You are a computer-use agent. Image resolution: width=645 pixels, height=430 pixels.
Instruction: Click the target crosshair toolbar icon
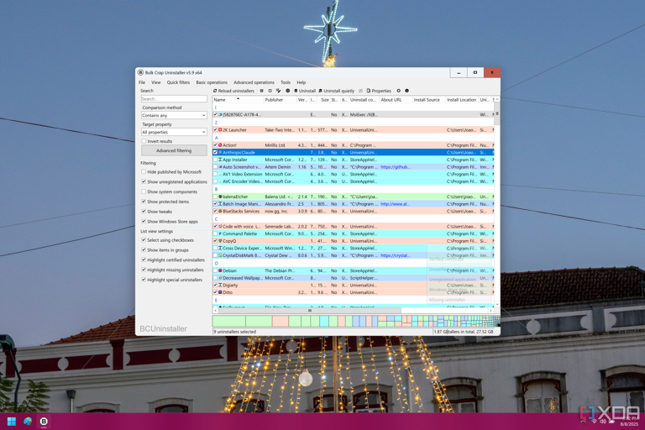pyautogui.click(x=287, y=91)
